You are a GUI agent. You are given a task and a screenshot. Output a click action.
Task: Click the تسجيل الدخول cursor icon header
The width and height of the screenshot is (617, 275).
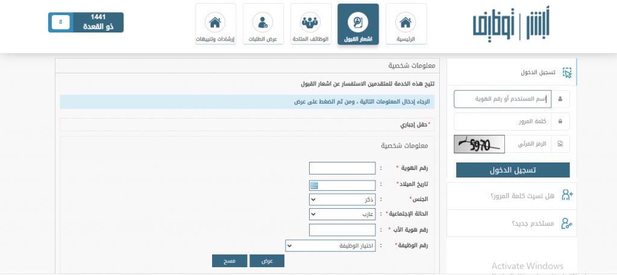pyautogui.click(x=566, y=72)
